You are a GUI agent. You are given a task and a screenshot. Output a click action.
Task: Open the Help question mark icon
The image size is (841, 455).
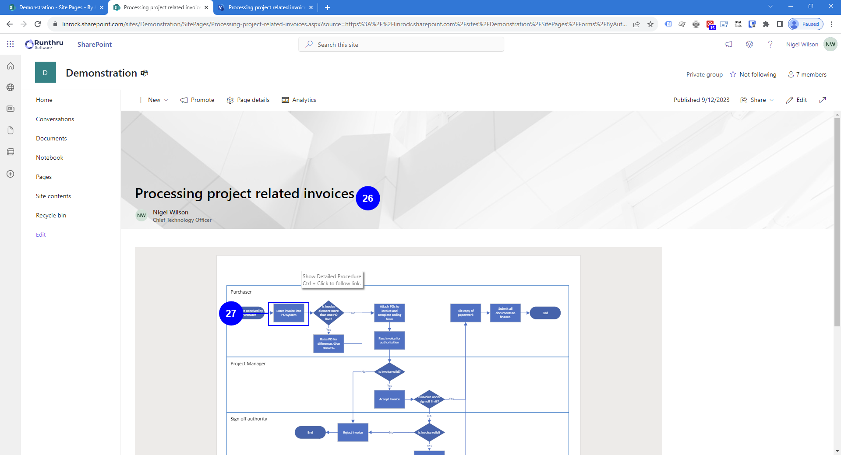click(x=770, y=44)
